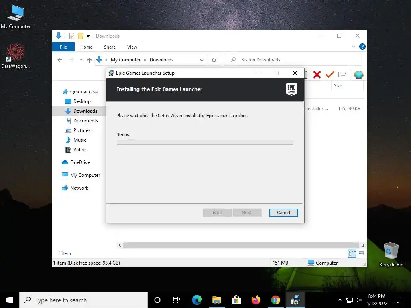Click the muted volume tray icon
This screenshot has height=308, width=411.
359,300
